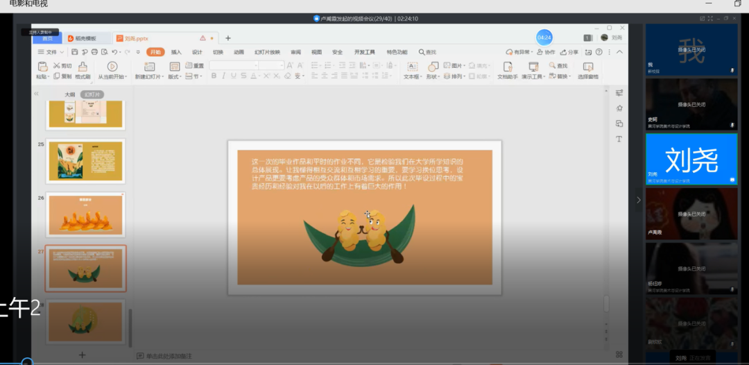Click the Undo arrow icon
Screen dimensions: 749x365
(115, 52)
